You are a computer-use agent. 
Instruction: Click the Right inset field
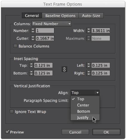[x=101, y=73]
